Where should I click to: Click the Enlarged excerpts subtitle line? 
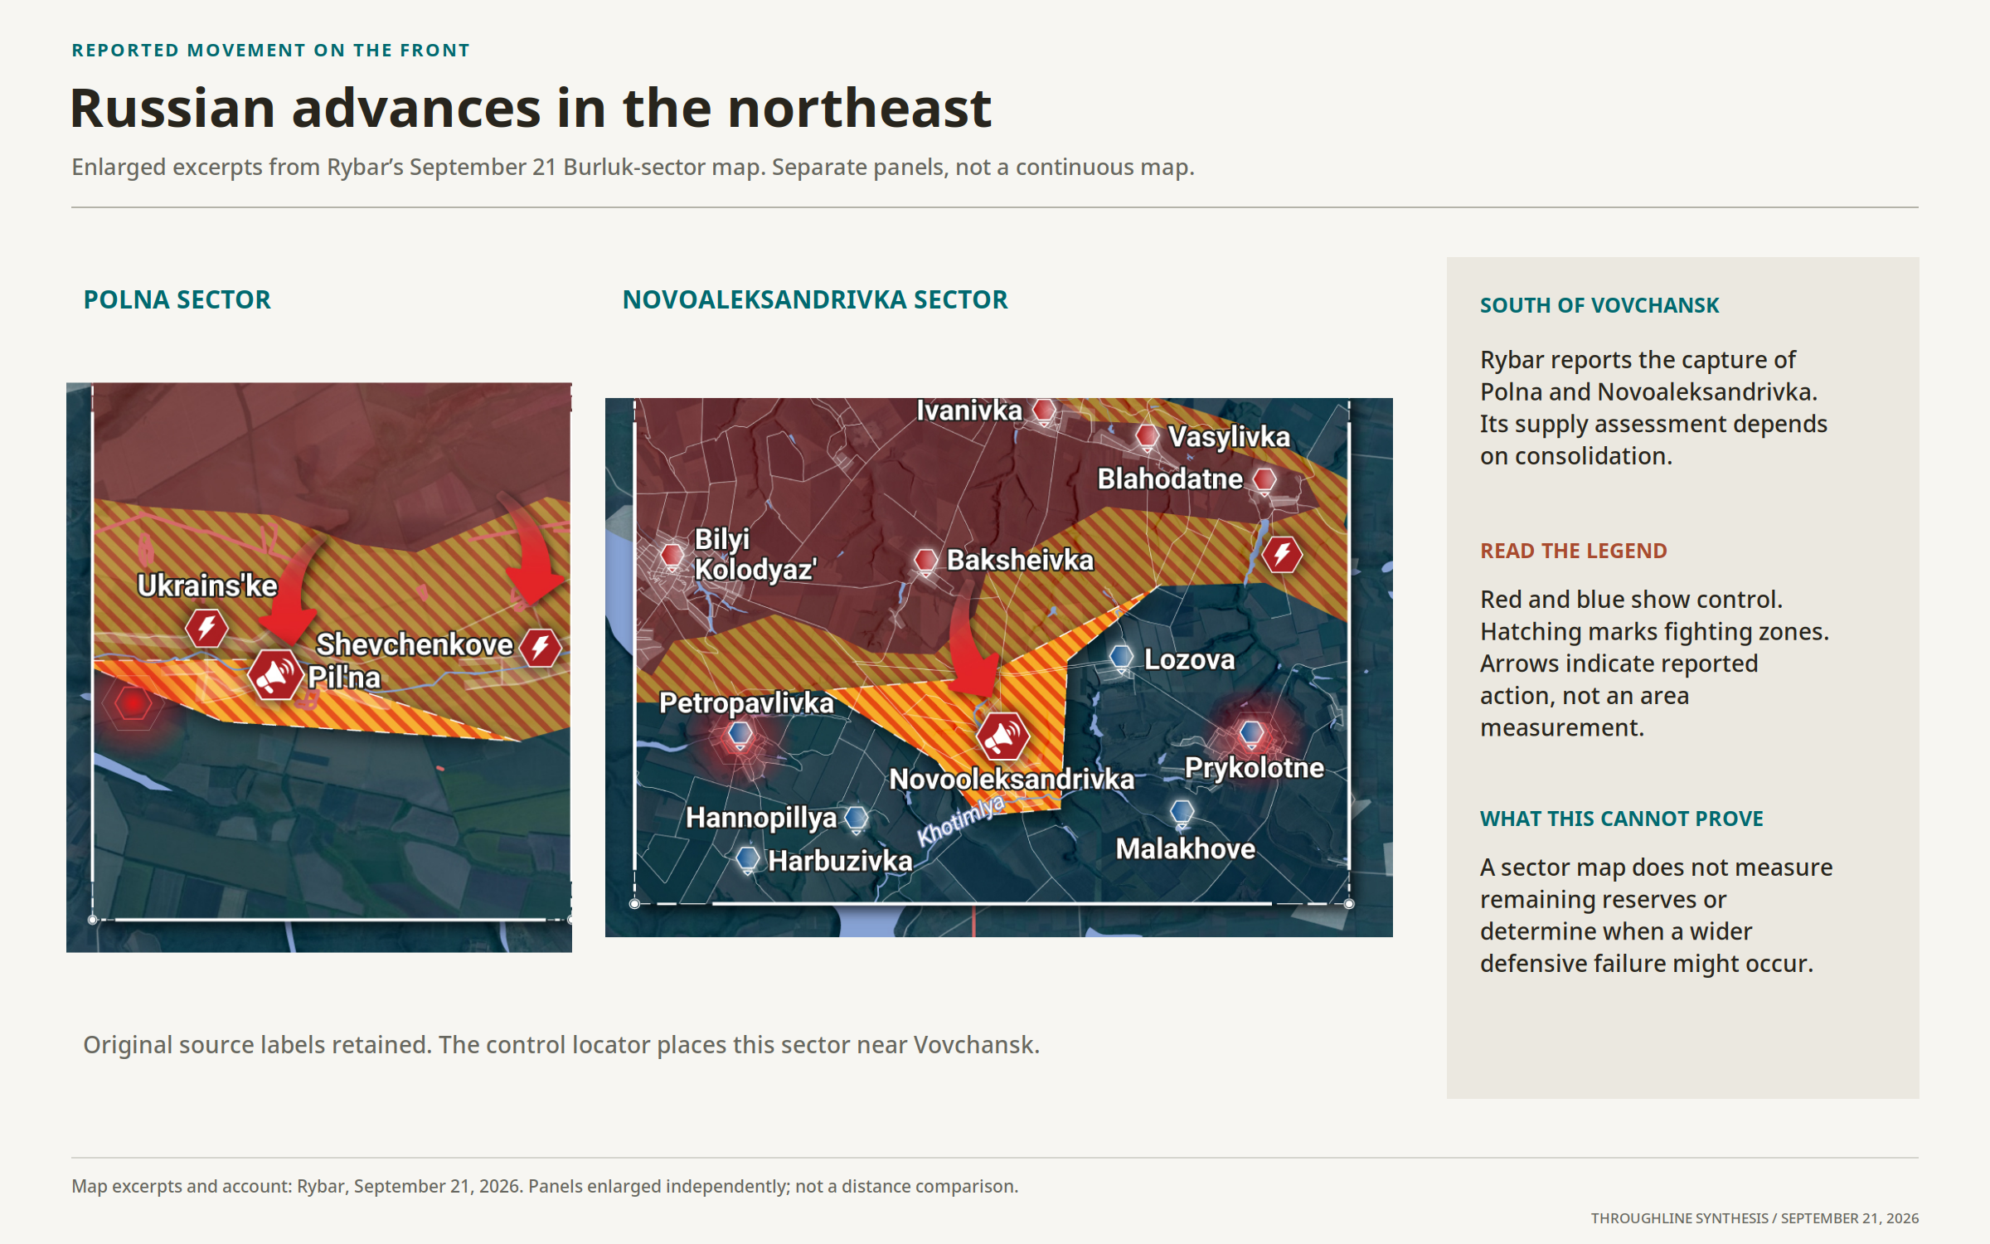tap(633, 167)
